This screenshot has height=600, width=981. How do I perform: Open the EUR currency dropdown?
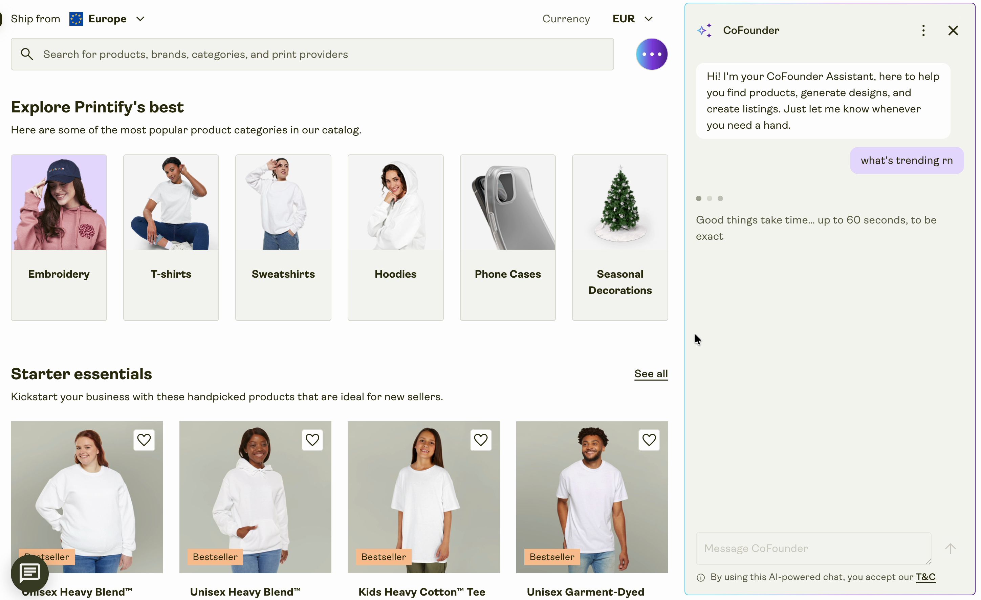633,19
